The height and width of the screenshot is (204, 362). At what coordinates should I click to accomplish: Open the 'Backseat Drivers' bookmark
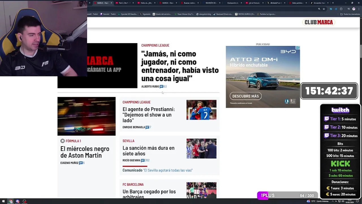223,14
